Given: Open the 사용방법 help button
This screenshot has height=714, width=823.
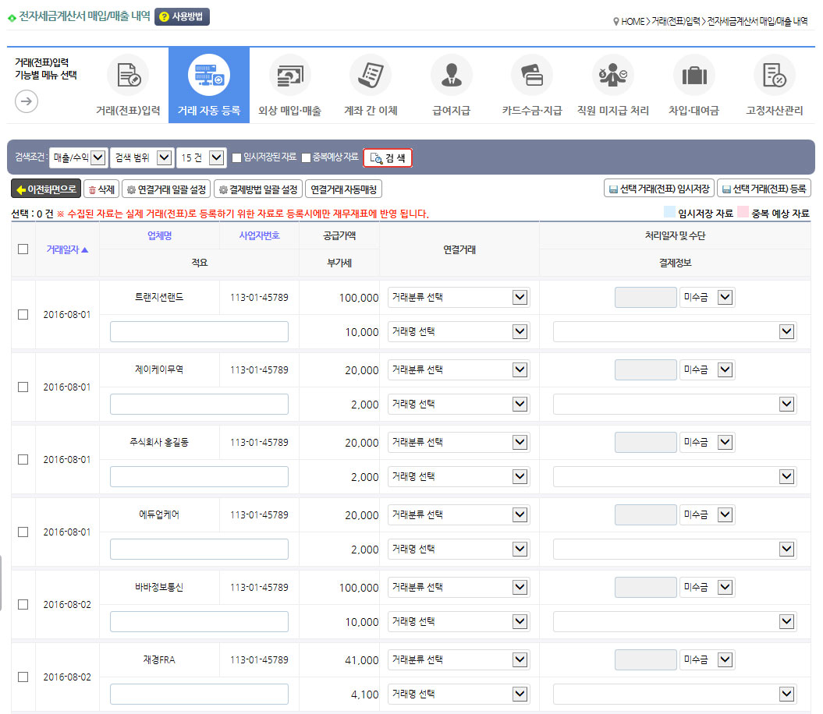Looking at the screenshot, I should [182, 17].
